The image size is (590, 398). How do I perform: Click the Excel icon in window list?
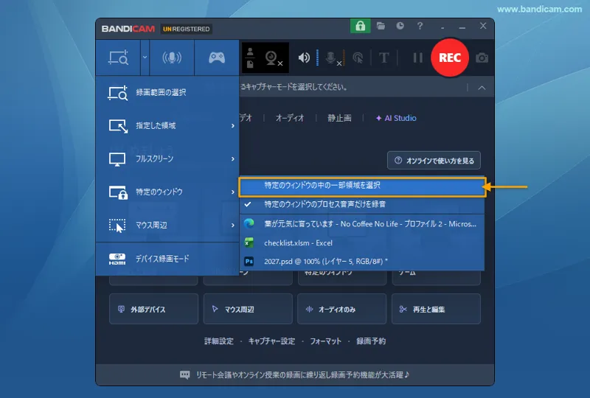pos(249,242)
